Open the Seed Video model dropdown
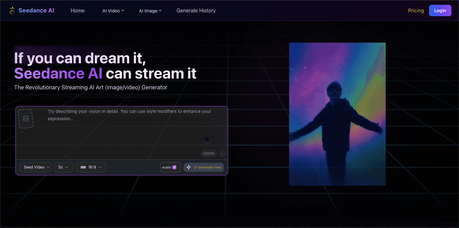The width and height of the screenshot is (459, 228). tap(36, 167)
